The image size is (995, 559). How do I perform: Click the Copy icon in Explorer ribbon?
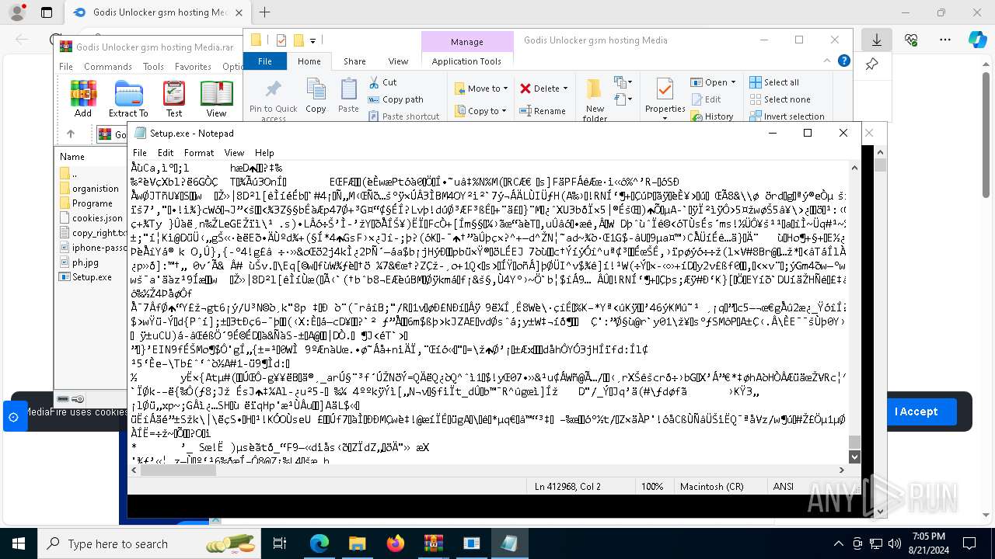pos(316,95)
